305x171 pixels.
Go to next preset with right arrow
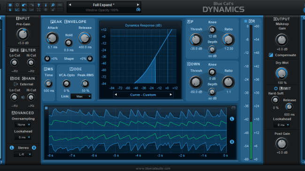[x=138, y=5]
